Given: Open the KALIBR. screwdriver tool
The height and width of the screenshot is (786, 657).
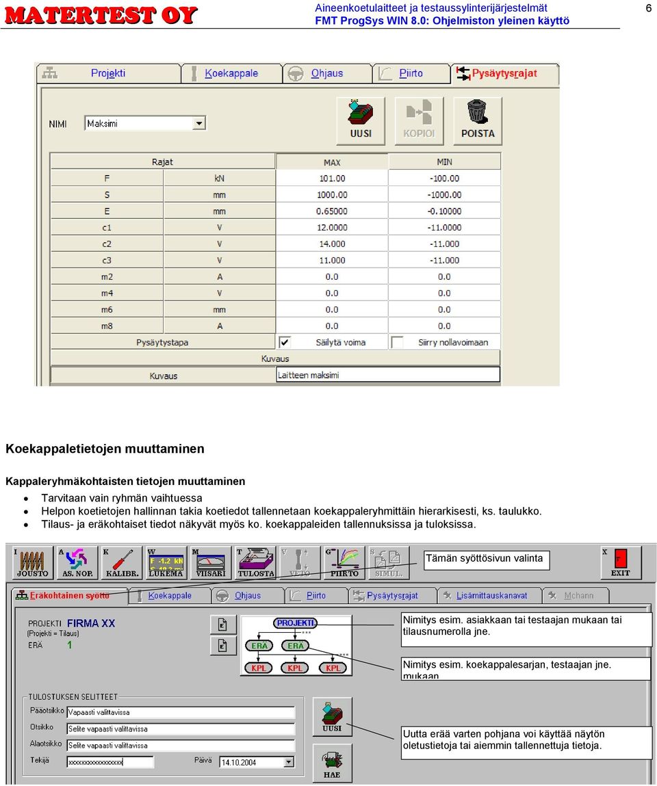Looking at the screenshot, I should point(122,562).
